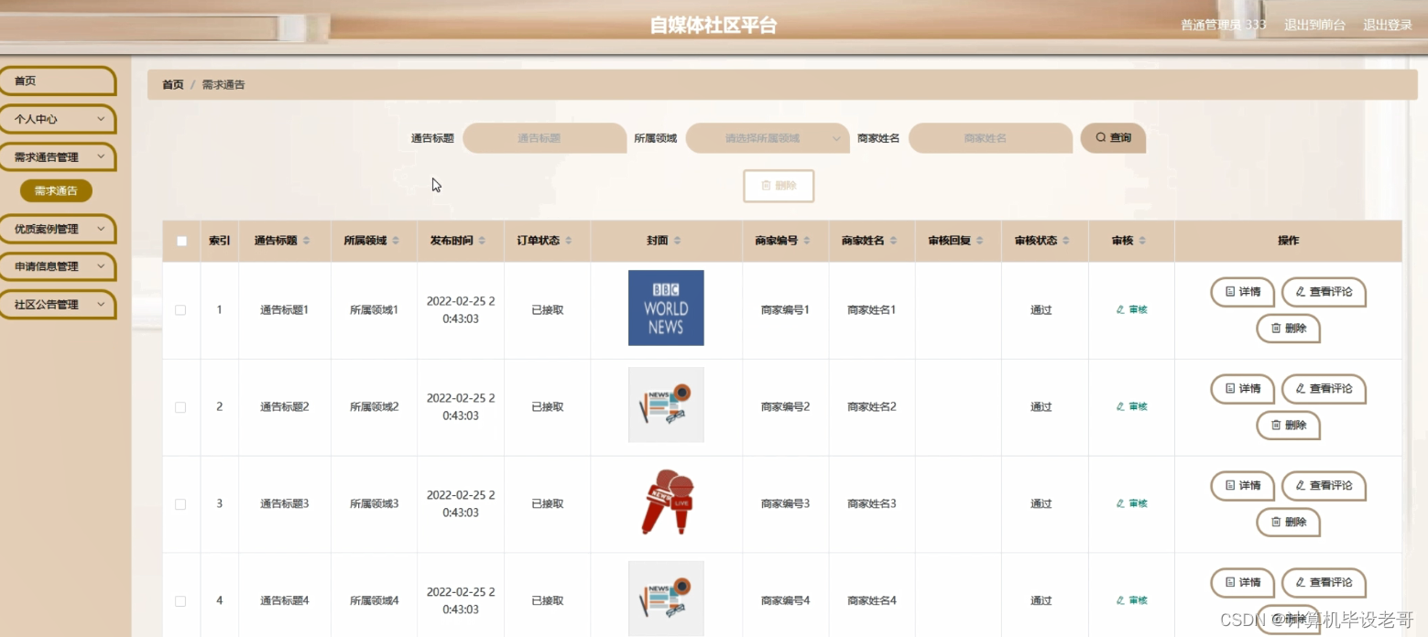Check the checkbox for row 通告标题4
The height and width of the screenshot is (637, 1428).
click(180, 601)
